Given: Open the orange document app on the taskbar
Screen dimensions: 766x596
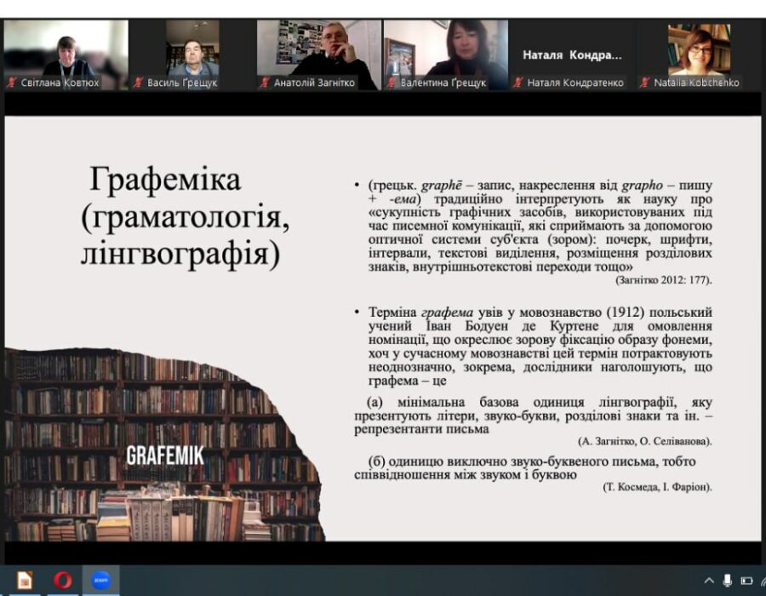Looking at the screenshot, I should tap(25, 581).
